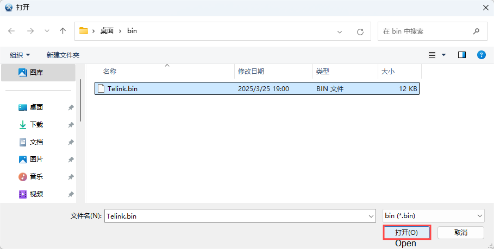Click the BIN 文件 type cell

pyautogui.click(x=330, y=88)
